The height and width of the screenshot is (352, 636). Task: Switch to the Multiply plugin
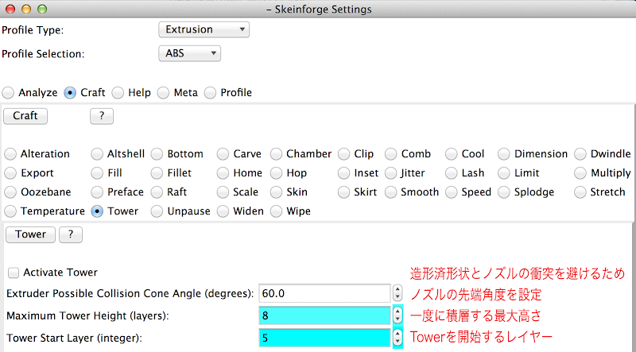tap(580, 173)
